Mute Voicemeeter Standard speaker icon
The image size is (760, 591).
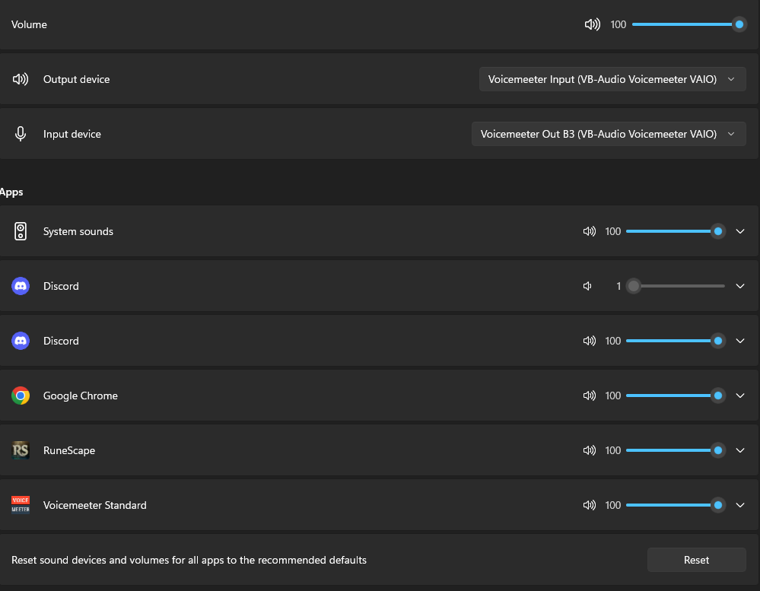tap(589, 505)
